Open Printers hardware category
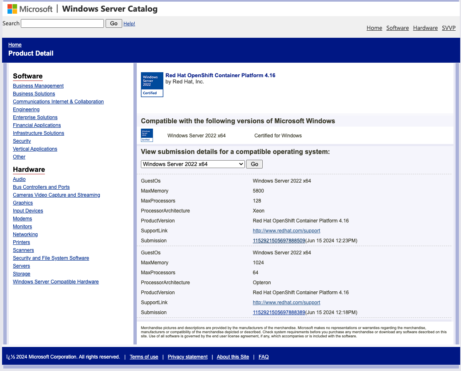The image size is (461, 371). (x=22, y=242)
